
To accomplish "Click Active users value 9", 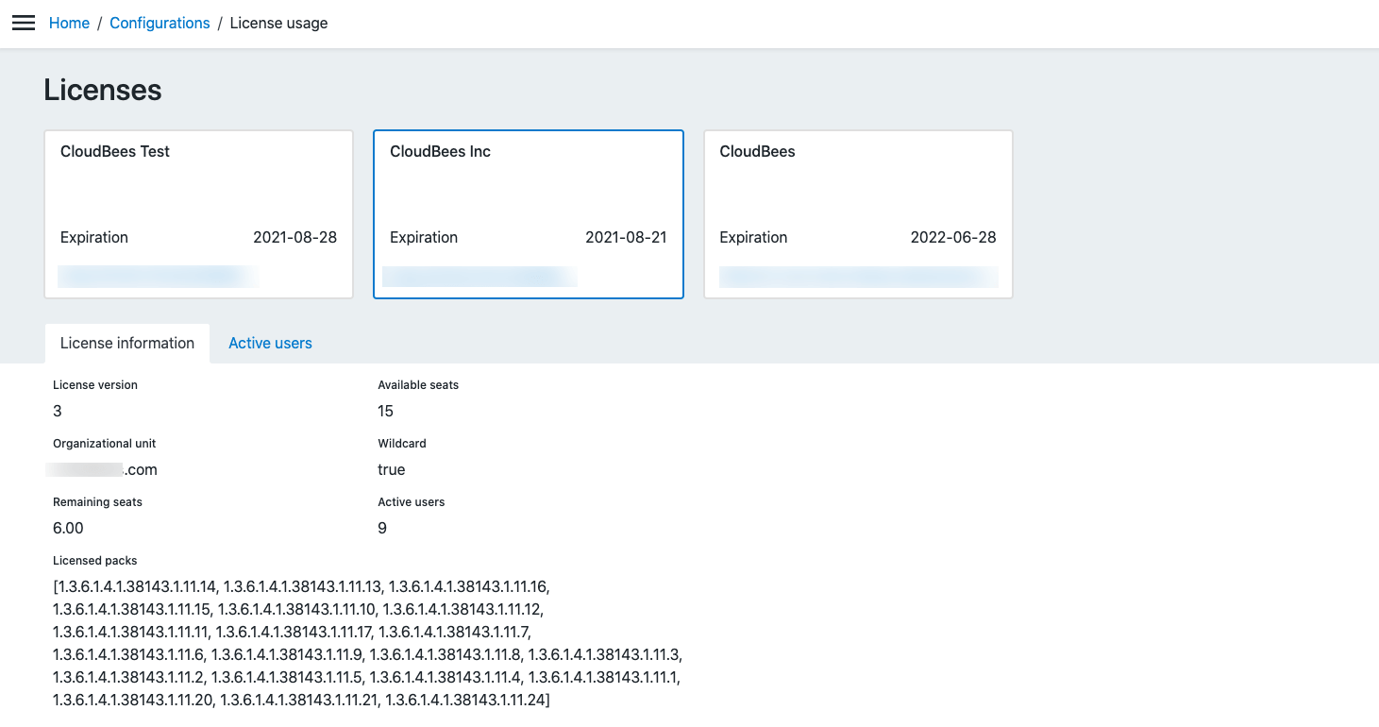I will click(382, 528).
